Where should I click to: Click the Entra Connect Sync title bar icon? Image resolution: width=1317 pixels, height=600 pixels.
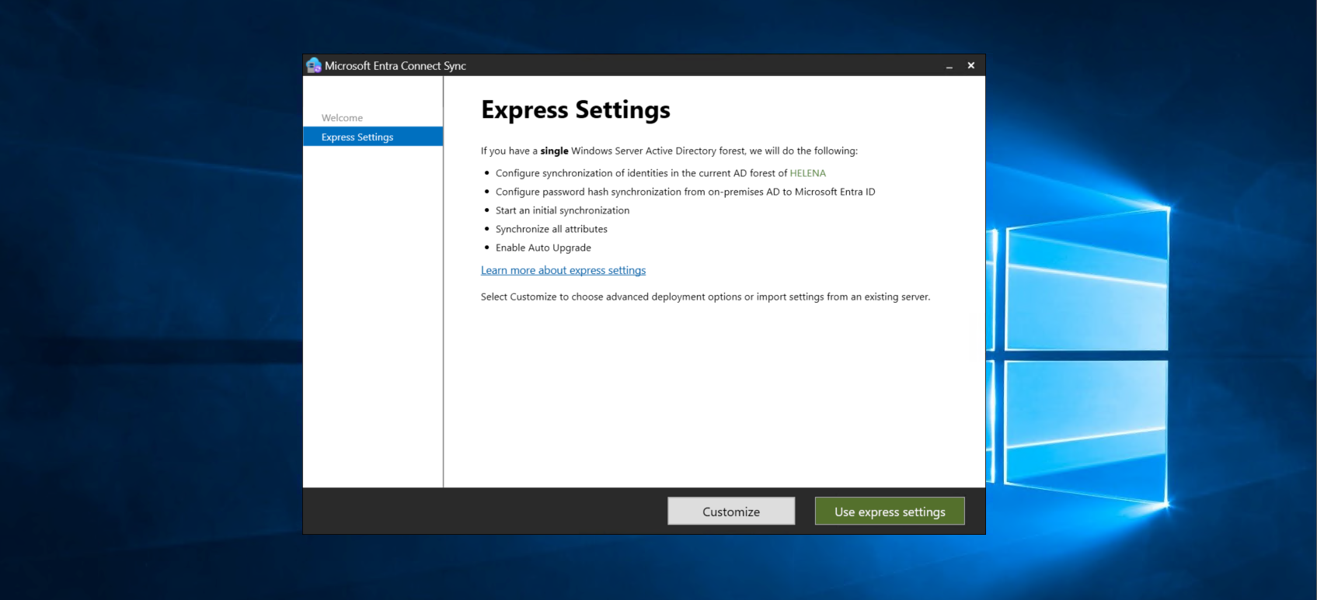pyautogui.click(x=313, y=65)
